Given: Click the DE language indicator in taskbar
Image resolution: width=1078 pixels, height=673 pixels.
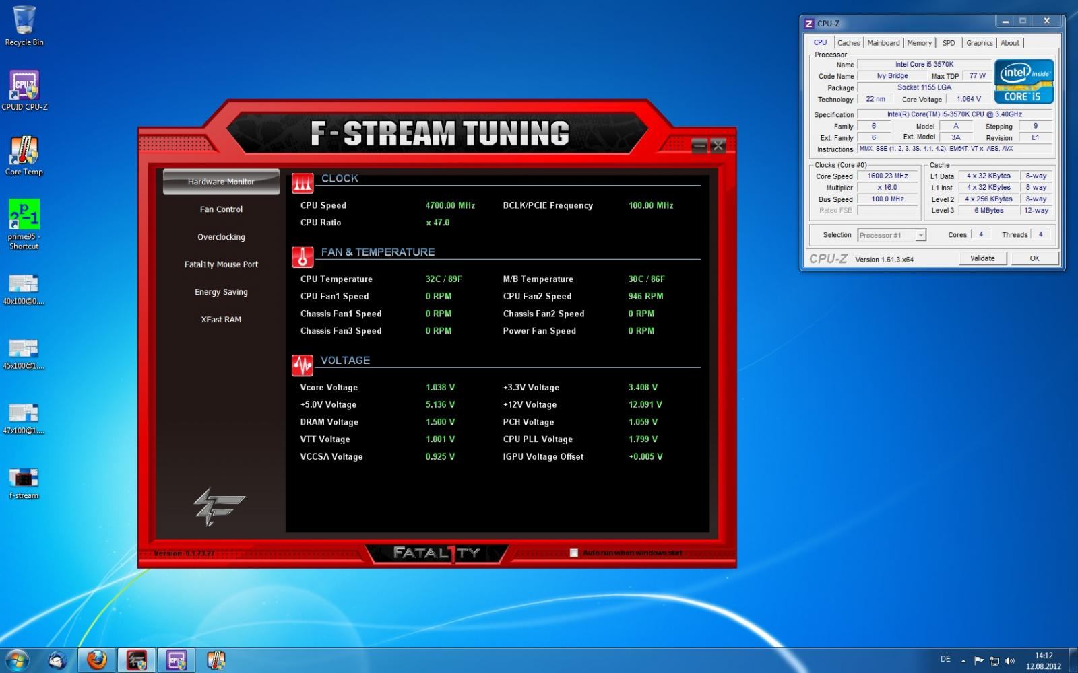Looking at the screenshot, I should pyautogui.click(x=945, y=660).
